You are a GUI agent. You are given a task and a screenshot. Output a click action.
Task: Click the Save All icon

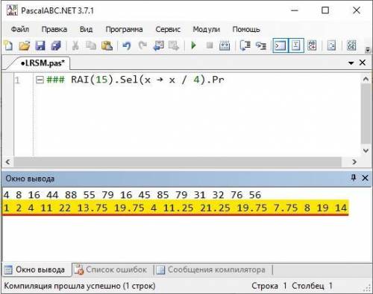56,45
